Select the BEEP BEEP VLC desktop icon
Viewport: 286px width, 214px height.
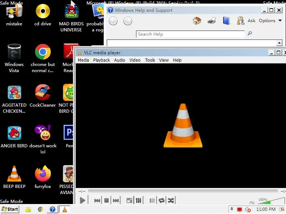pos(14,177)
